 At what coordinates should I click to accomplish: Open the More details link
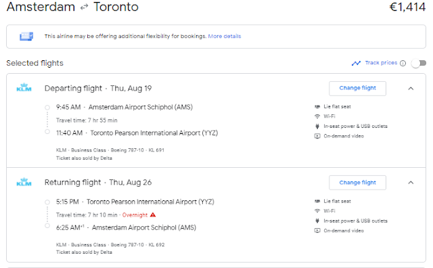(x=224, y=36)
